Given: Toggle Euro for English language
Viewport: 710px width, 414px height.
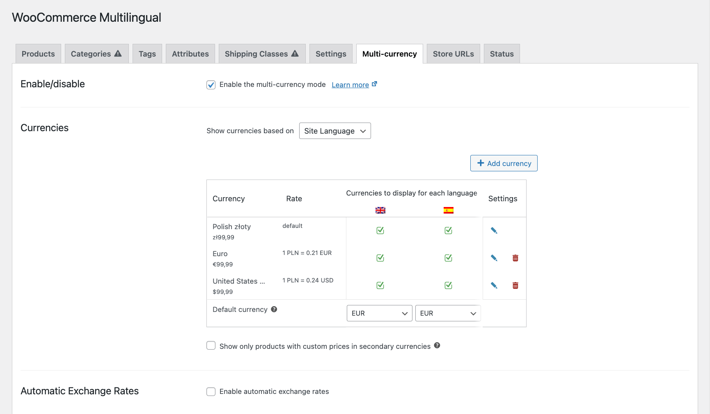Looking at the screenshot, I should point(380,258).
